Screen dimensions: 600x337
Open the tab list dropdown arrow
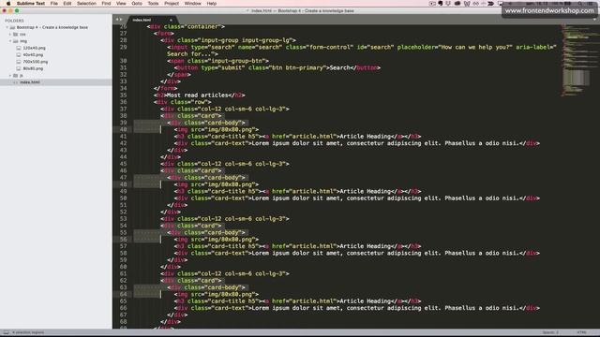click(x=595, y=20)
